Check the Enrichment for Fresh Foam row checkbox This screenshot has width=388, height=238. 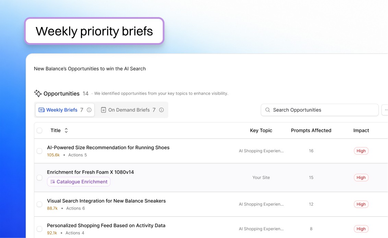click(x=39, y=177)
